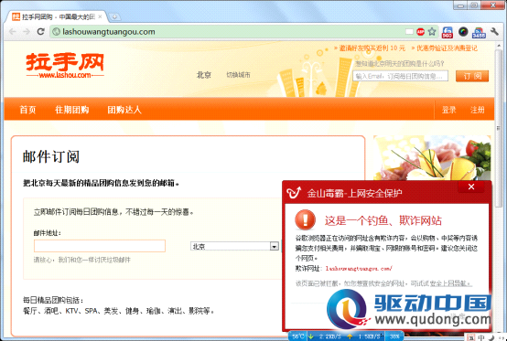Open the red ABP adblock icon
The image size is (507, 341).
(420, 32)
